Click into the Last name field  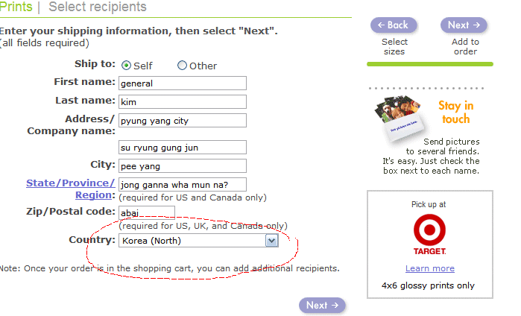(182, 101)
